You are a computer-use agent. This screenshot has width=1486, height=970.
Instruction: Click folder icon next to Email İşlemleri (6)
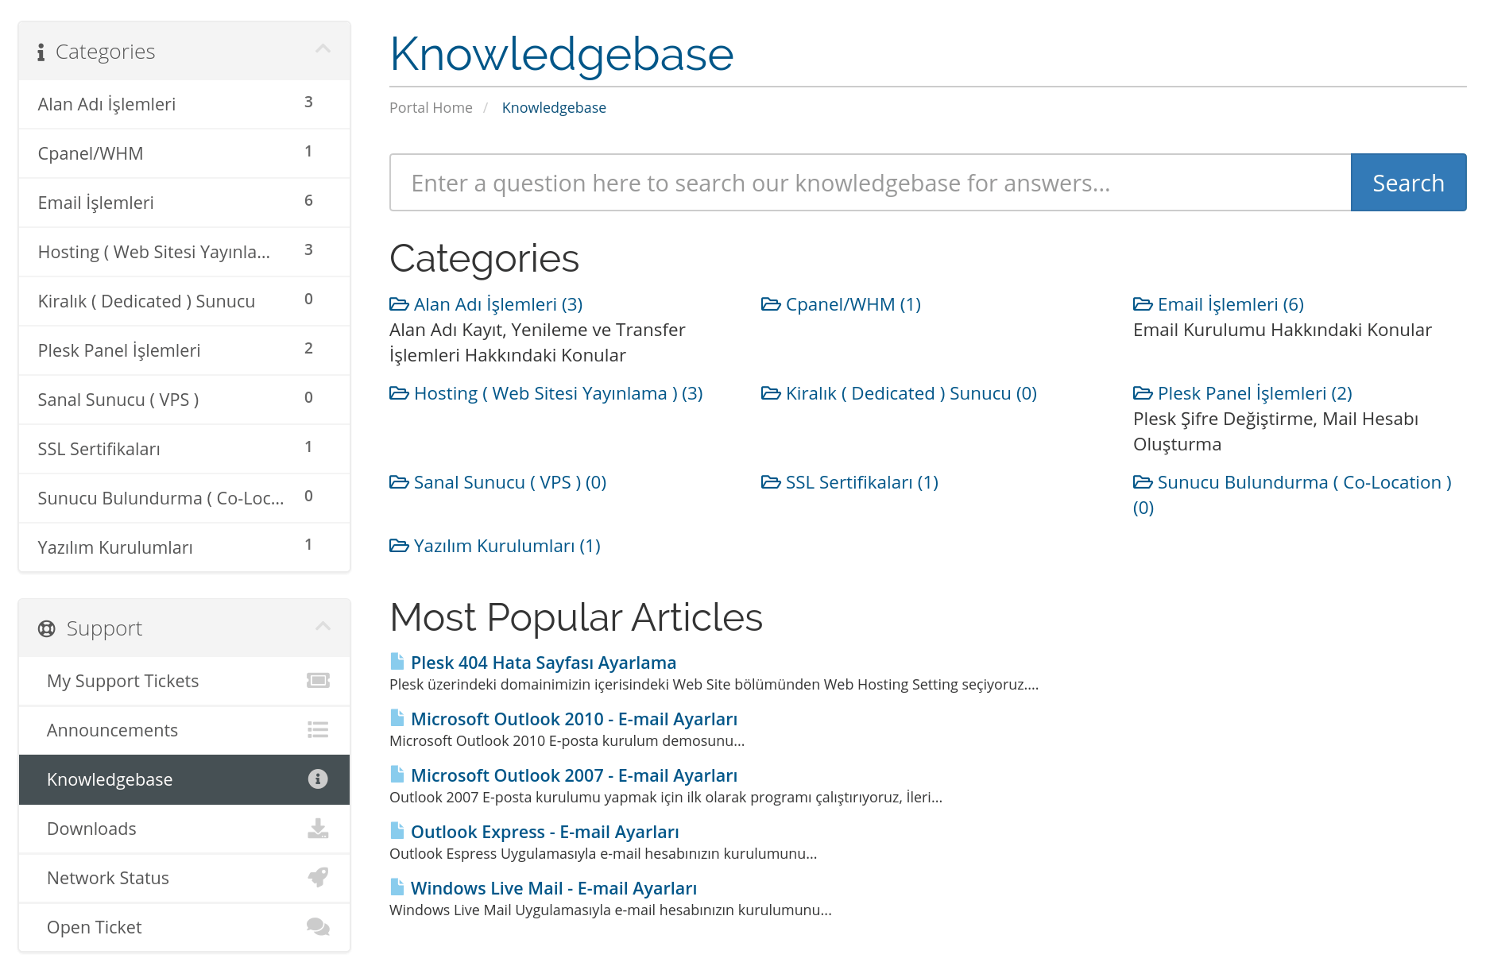(x=1143, y=304)
